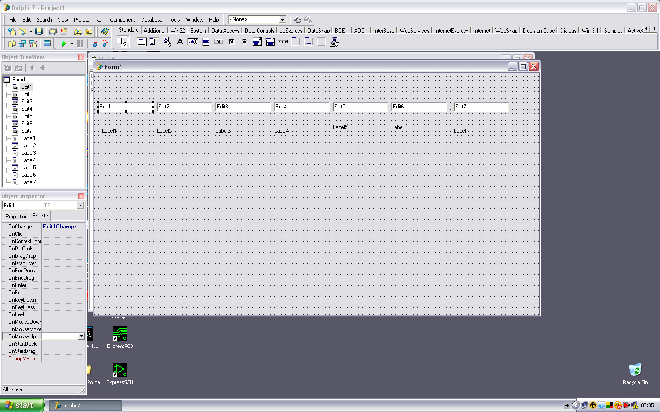Image resolution: width=660 pixels, height=412 pixels.
Task: Click the OnChange event Edit1Change value
Action: tap(63, 227)
